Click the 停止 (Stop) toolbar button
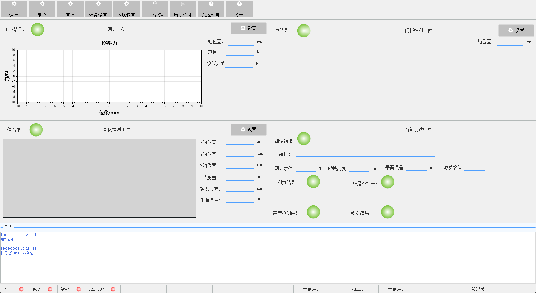The height and width of the screenshot is (293, 536). point(70,9)
